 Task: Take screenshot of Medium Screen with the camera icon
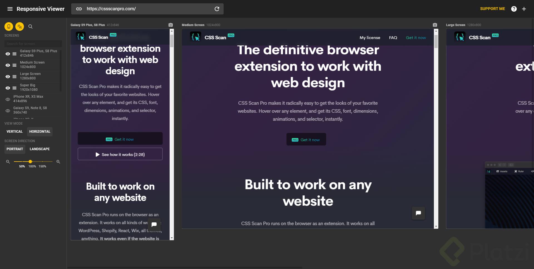pos(435,25)
